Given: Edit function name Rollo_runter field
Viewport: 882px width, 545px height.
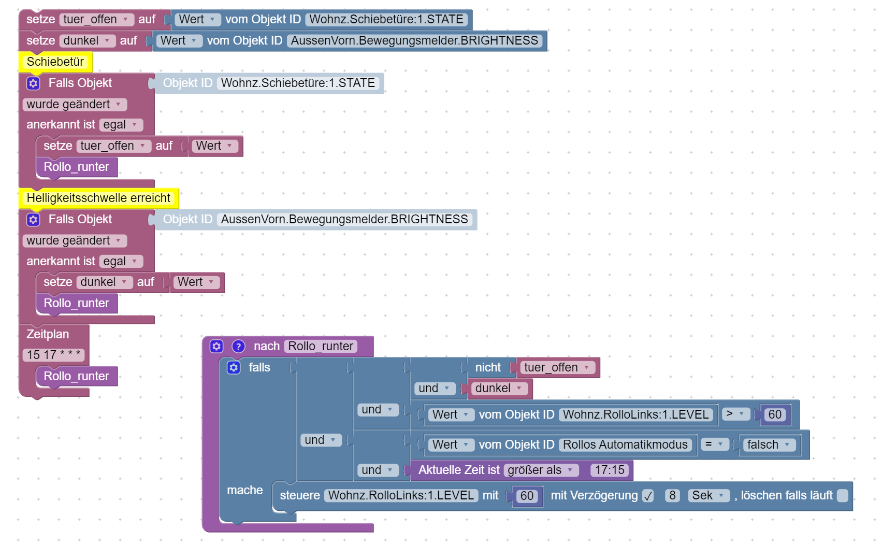Looking at the screenshot, I should (321, 347).
